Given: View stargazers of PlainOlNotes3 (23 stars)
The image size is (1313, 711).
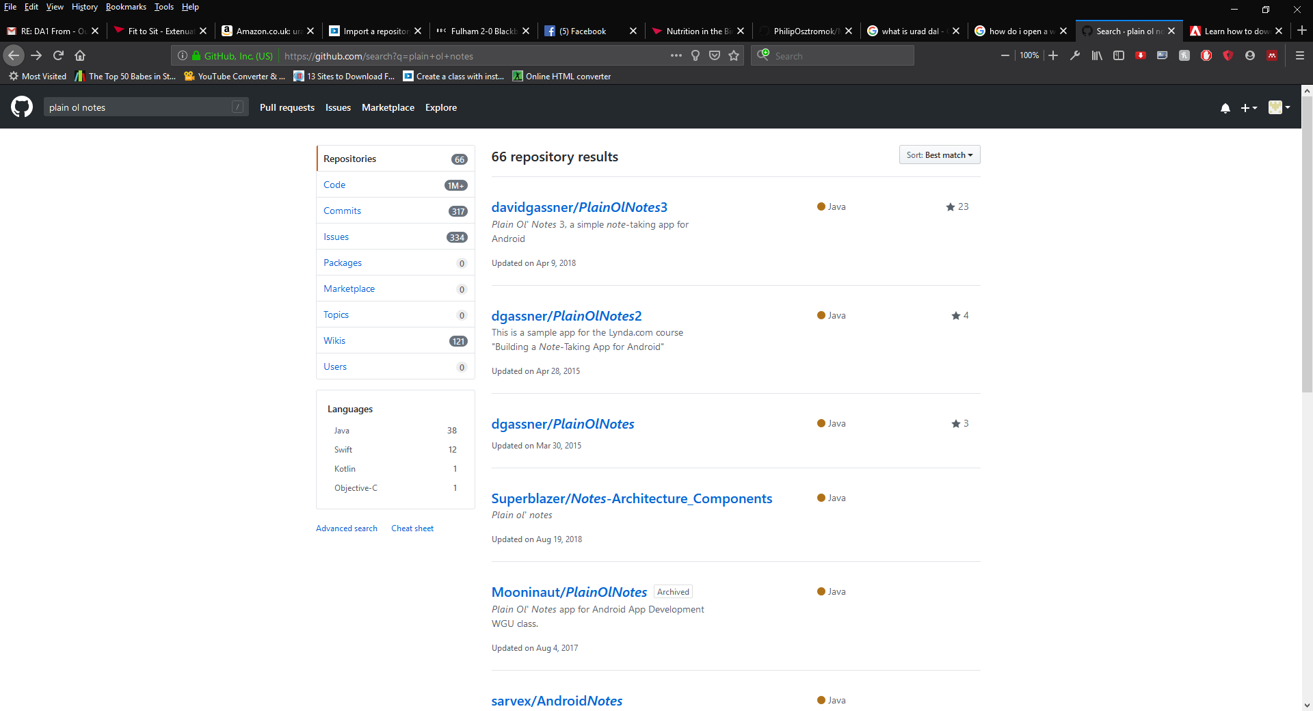Looking at the screenshot, I should (957, 206).
